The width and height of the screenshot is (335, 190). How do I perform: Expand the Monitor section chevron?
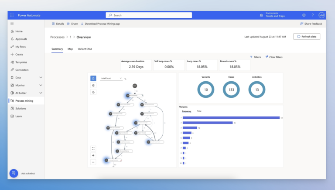coord(41,85)
